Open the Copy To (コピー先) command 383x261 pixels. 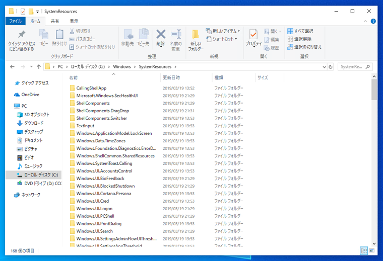pos(143,38)
